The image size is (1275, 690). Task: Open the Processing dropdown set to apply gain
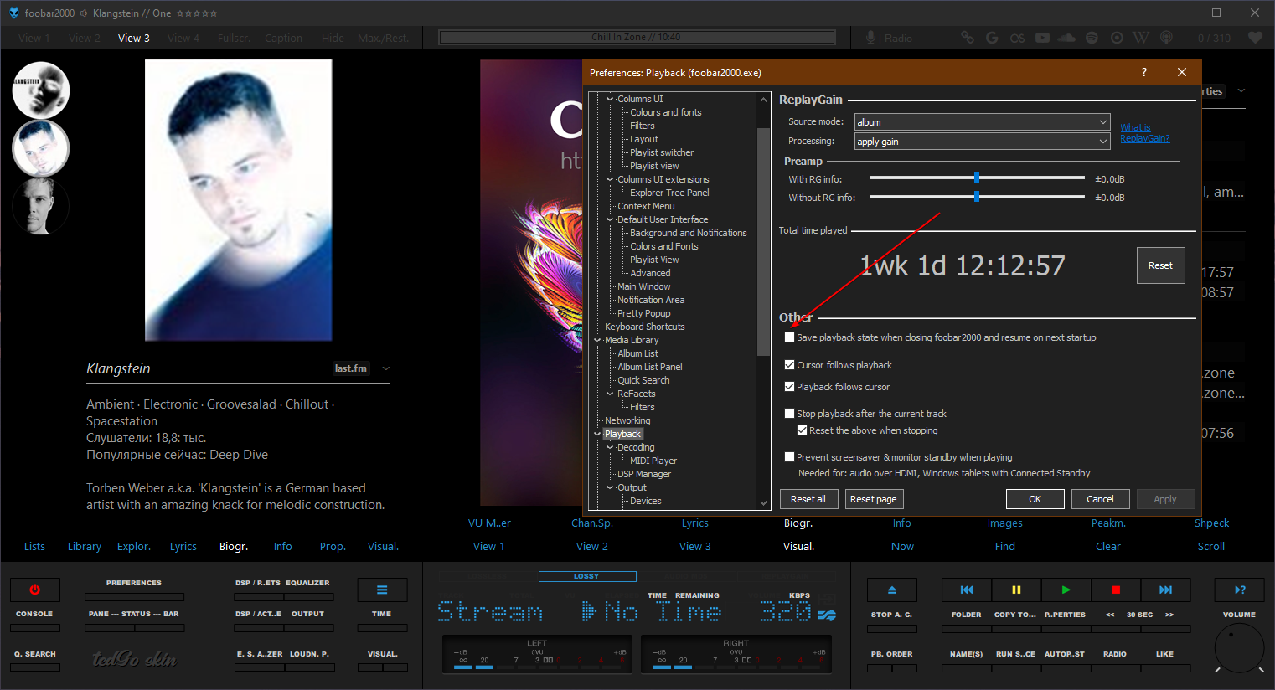(x=982, y=142)
